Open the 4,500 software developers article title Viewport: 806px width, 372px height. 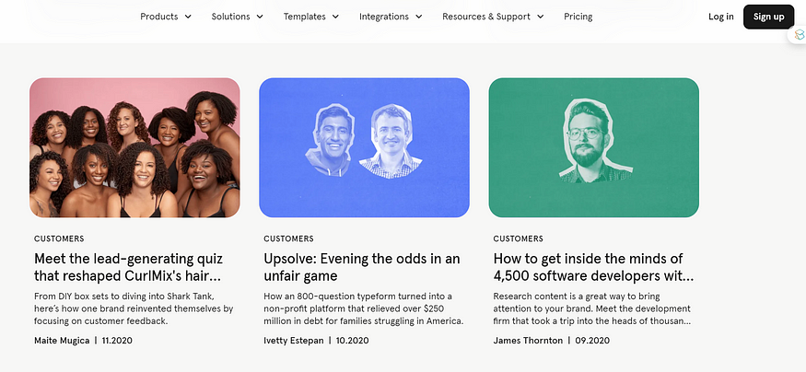[593, 267]
